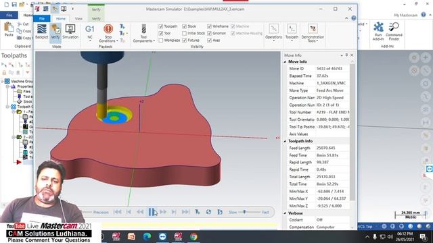Open the Edge browser from the taskbar
The height and width of the screenshot is (243, 433).
(x=147, y=237)
